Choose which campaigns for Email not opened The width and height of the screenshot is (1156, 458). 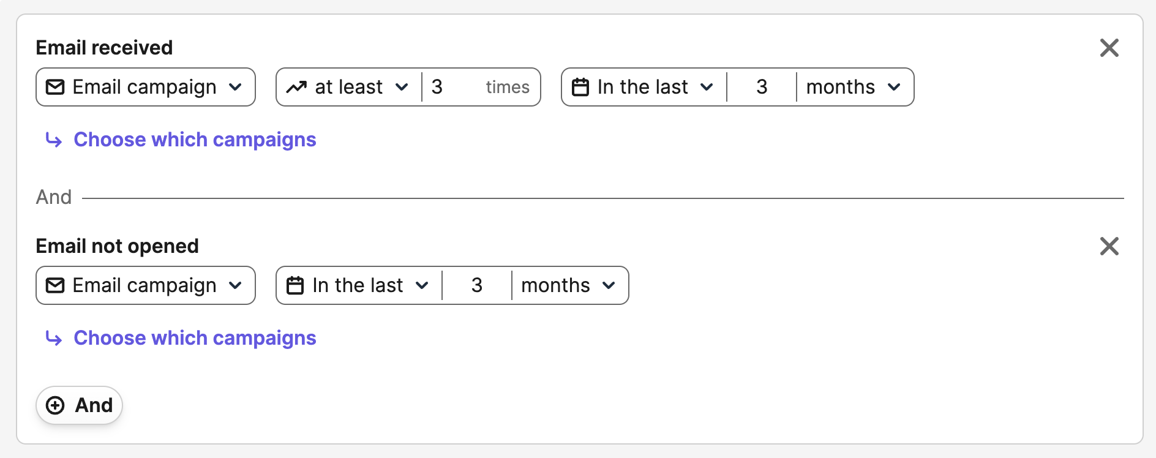(x=194, y=338)
